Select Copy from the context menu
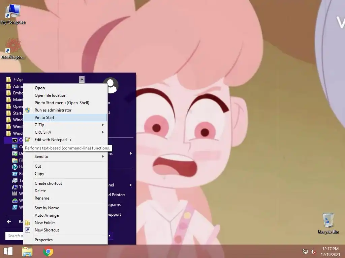Image resolution: width=345 pixels, height=258 pixels. pos(65,174)
